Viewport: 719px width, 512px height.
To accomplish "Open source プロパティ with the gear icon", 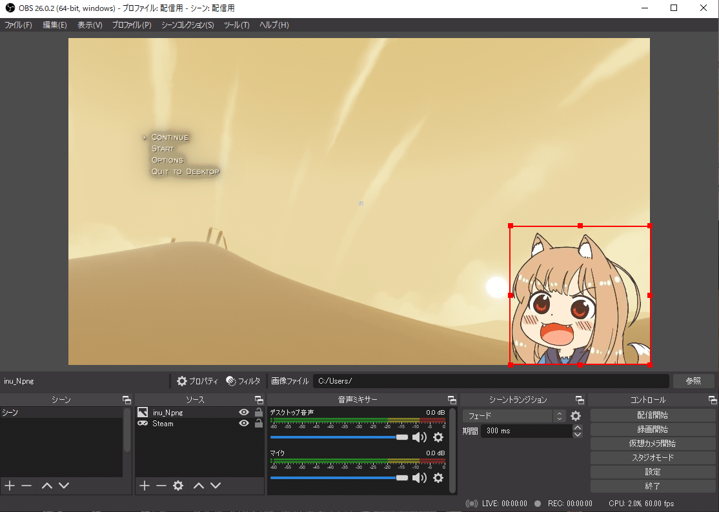I will click(197, 381).
